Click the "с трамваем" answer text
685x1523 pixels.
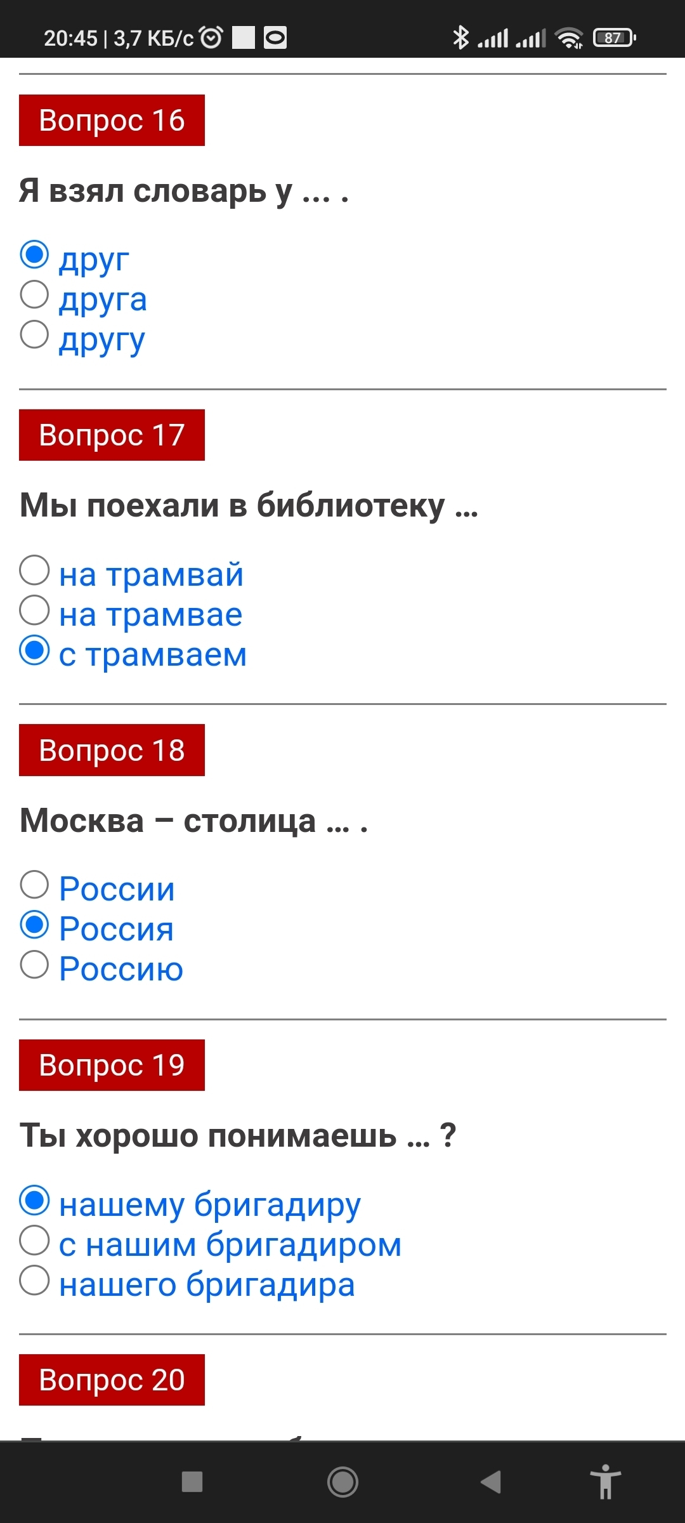pyautogui.click(x=153, y=654)
